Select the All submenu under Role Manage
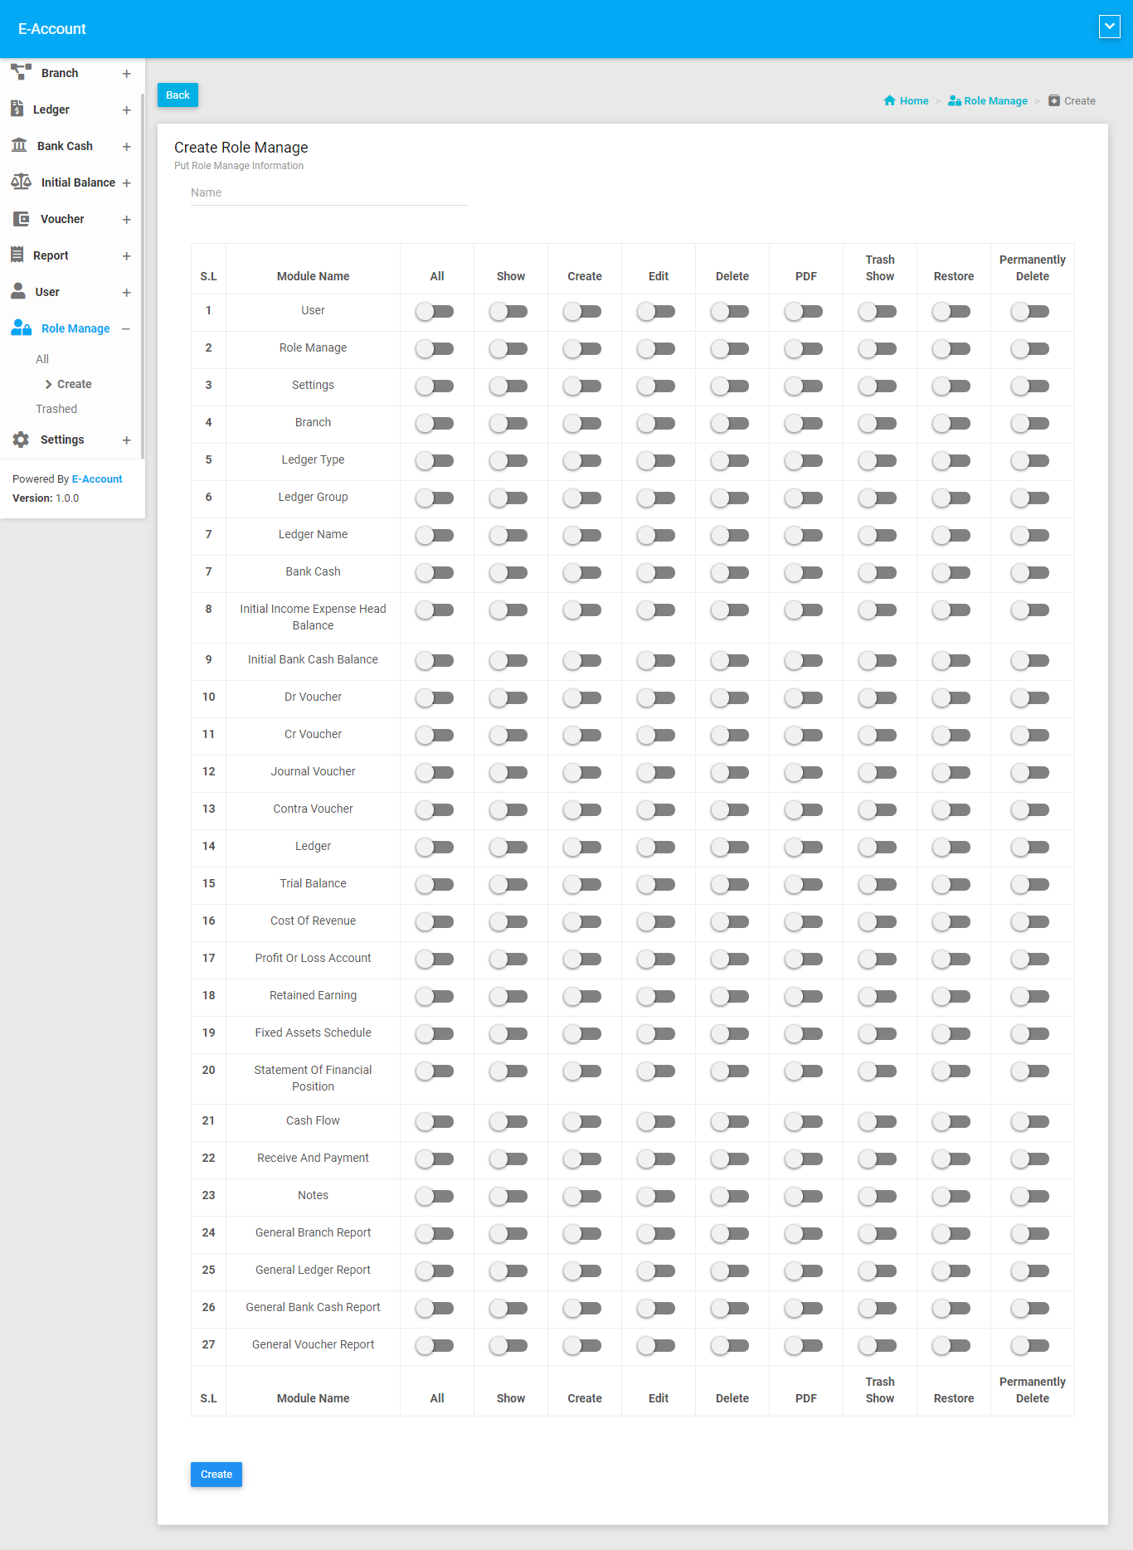This screenshot has height=1550, width=1133. pos(42,359)
